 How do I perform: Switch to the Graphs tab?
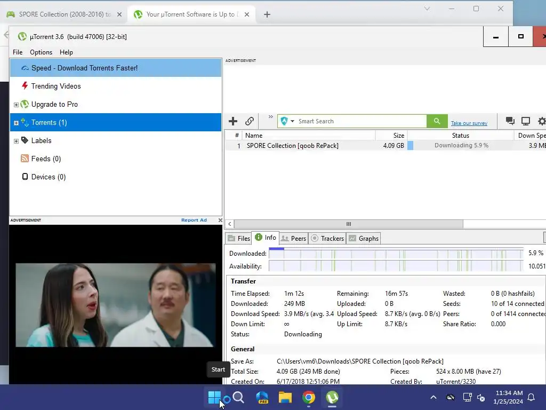pos(364,239)
